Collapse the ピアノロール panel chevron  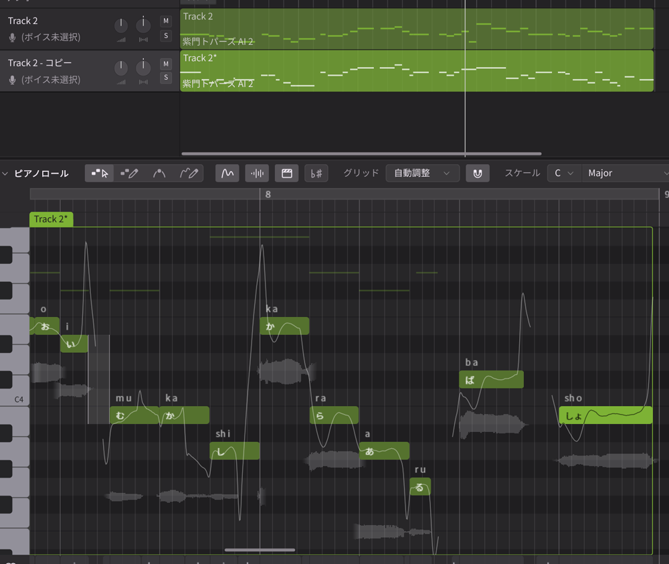point(6,173)
